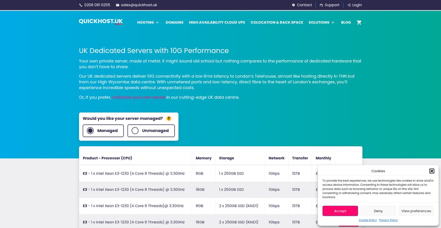This screenshot has height=228, width=441.
Task: Select the Unmanaged radio option
Action: point(151,131)
